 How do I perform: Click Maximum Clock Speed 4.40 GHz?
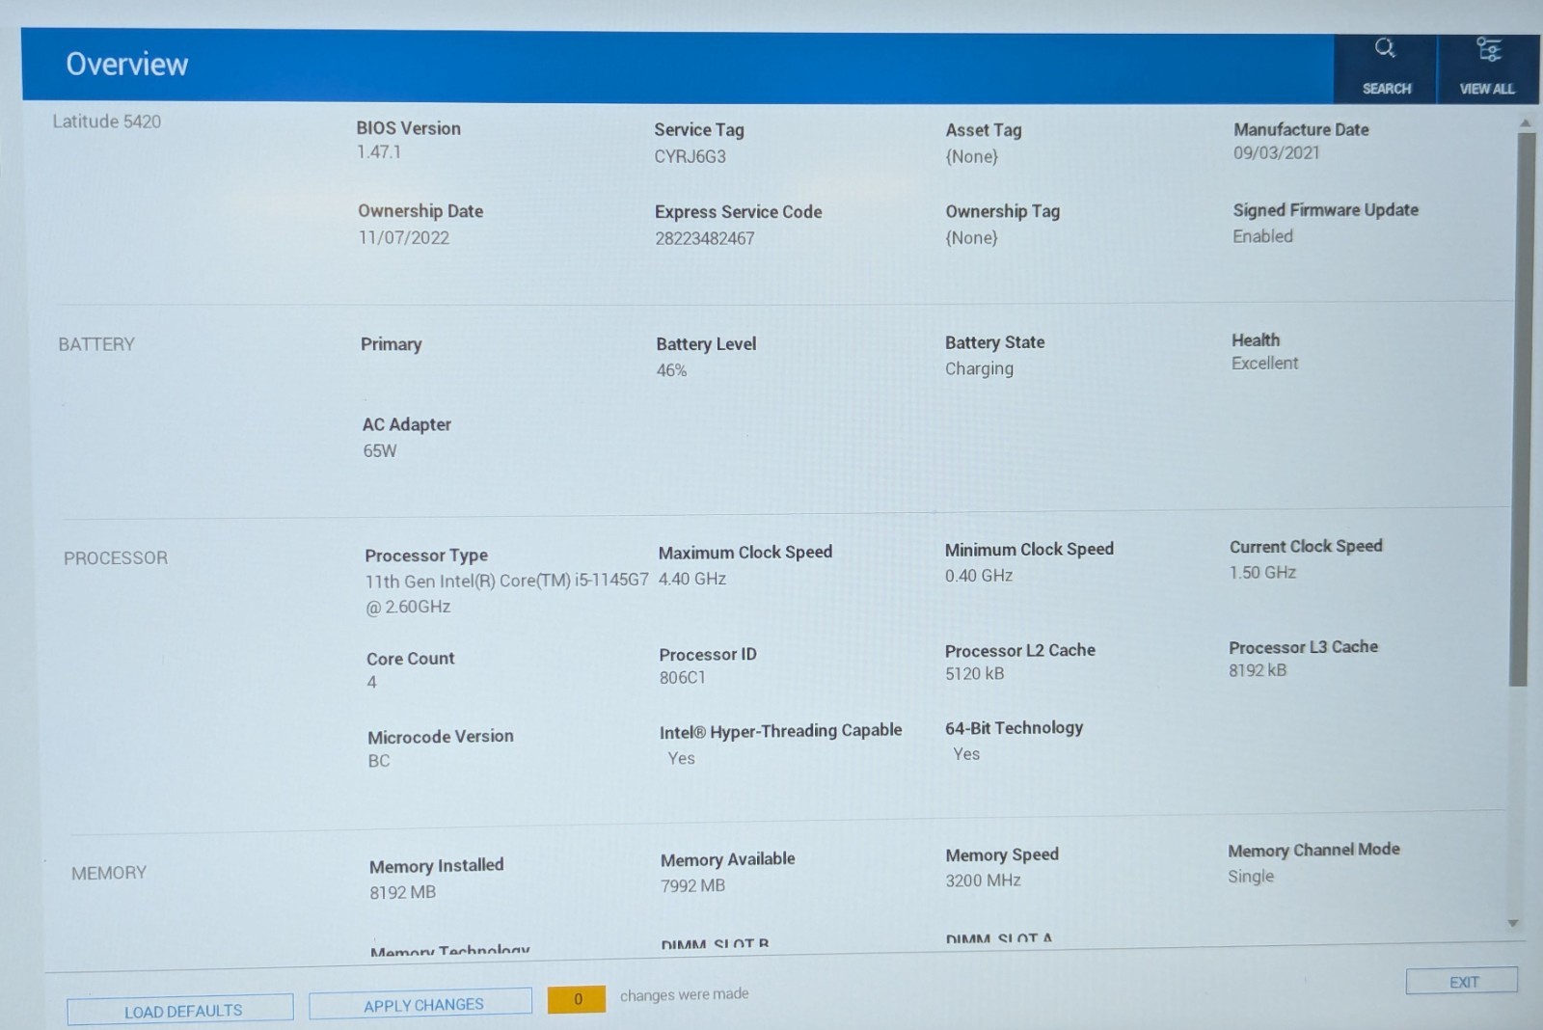click(x=692, y=579)
